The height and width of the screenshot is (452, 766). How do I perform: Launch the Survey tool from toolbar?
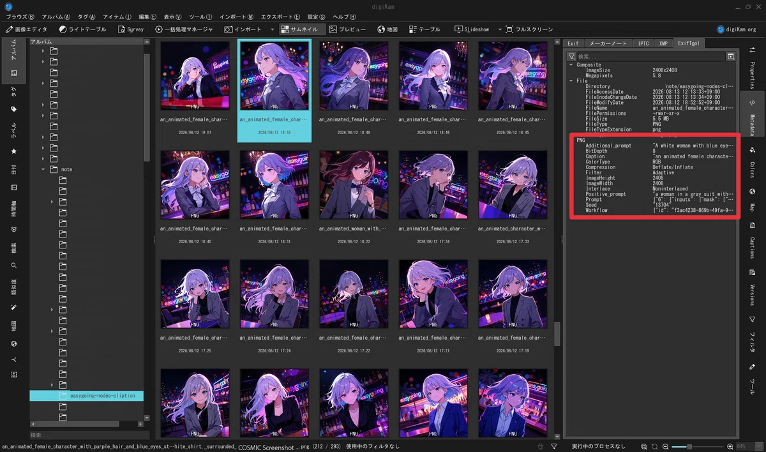tap(131, 29)
